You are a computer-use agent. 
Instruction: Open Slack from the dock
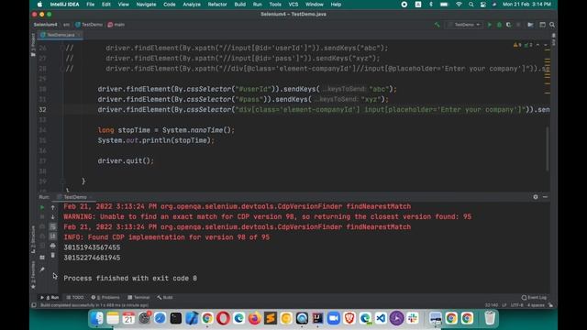click(x=413, y=318)
